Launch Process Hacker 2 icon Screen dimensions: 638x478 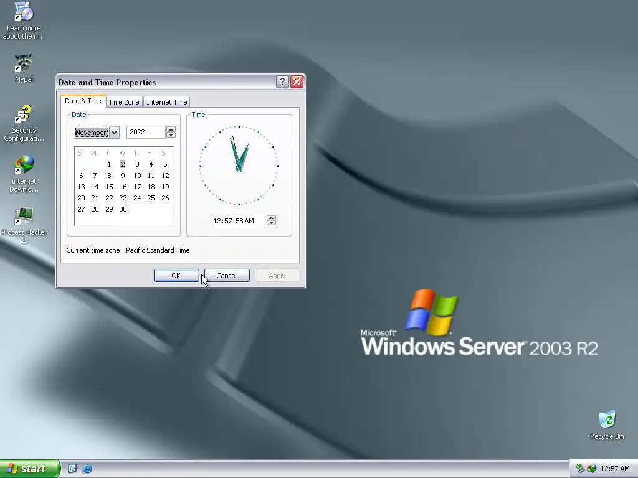point(24,225)
